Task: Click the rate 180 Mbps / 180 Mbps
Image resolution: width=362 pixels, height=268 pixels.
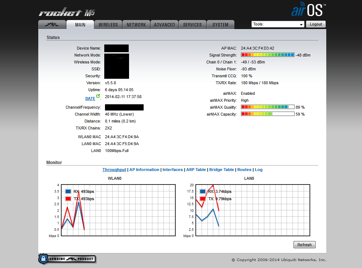Action: 260,83
